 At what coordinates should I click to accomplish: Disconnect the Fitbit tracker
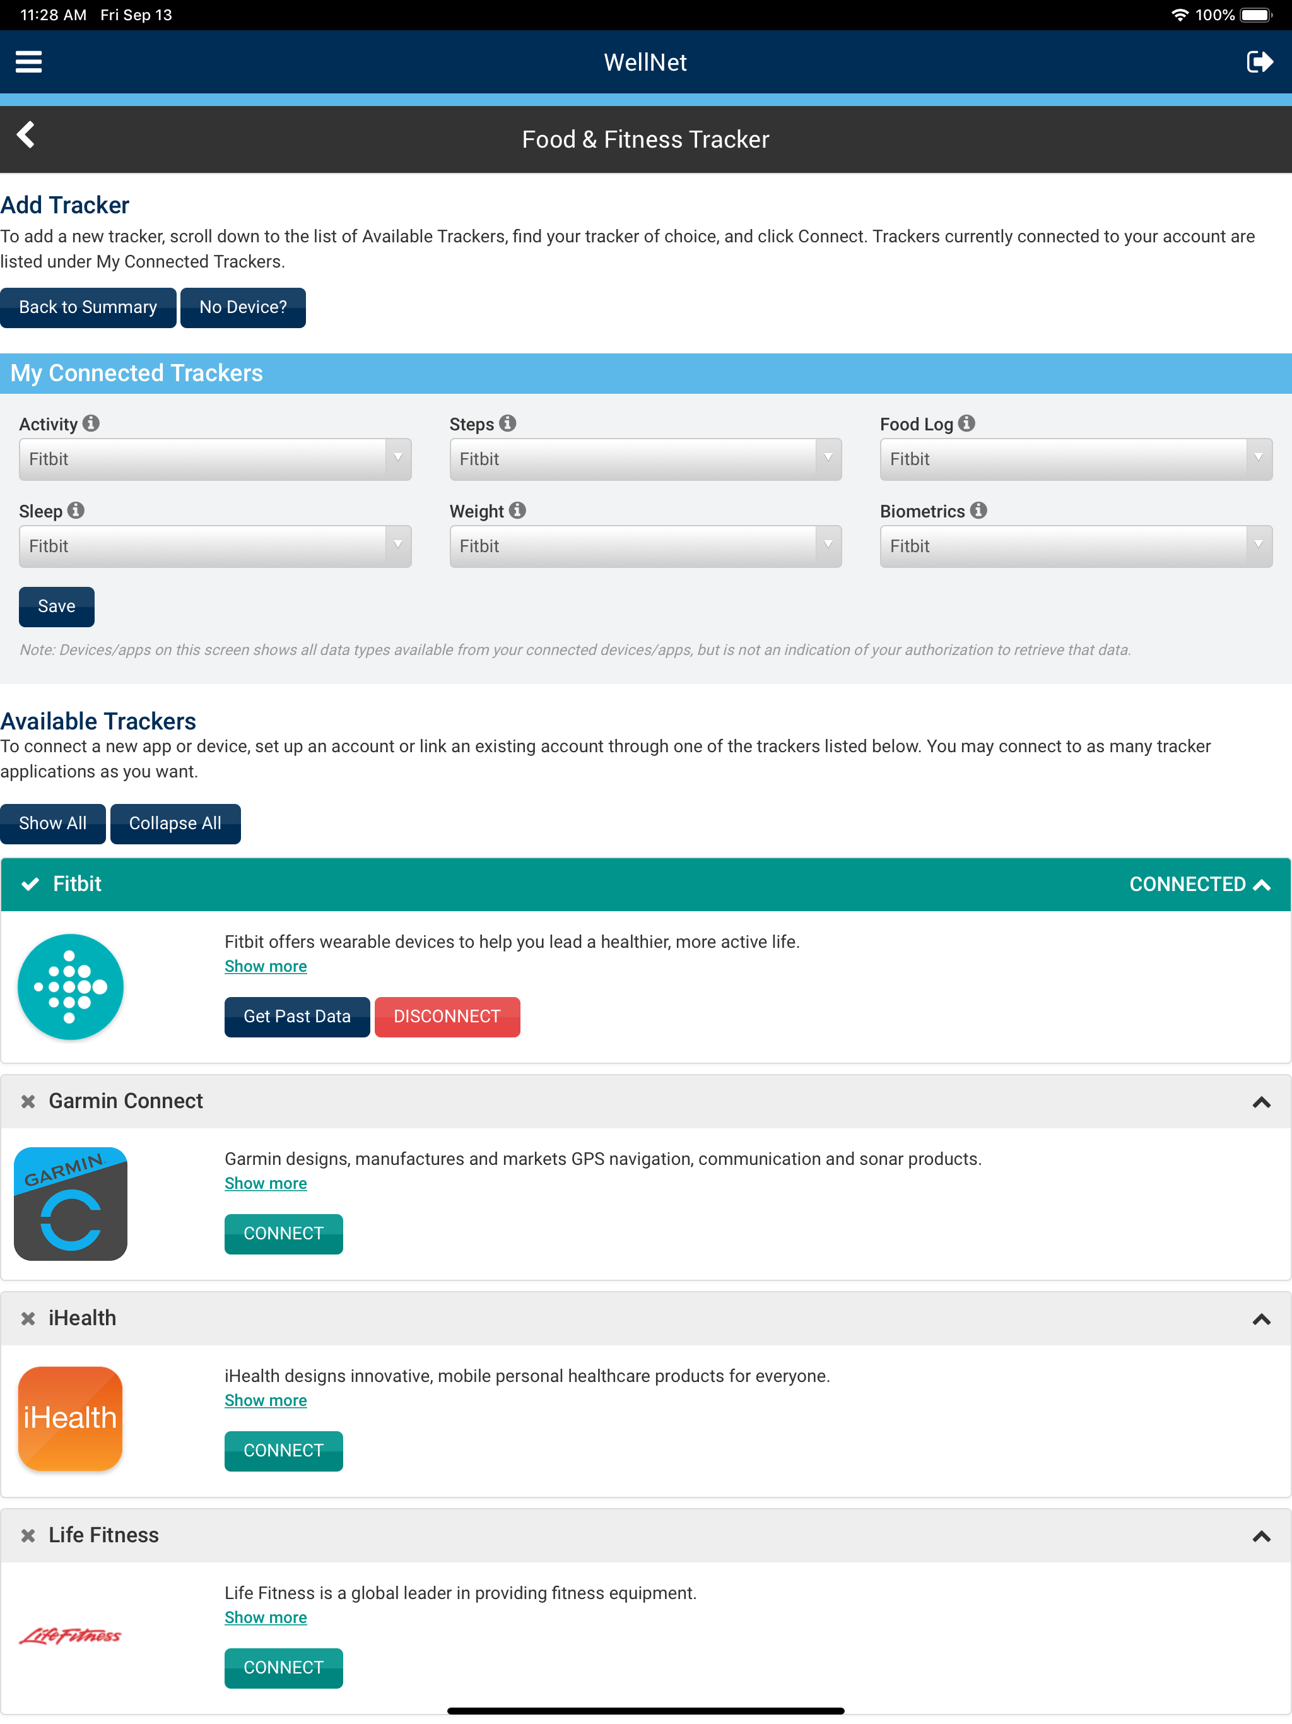[447, 1017]
